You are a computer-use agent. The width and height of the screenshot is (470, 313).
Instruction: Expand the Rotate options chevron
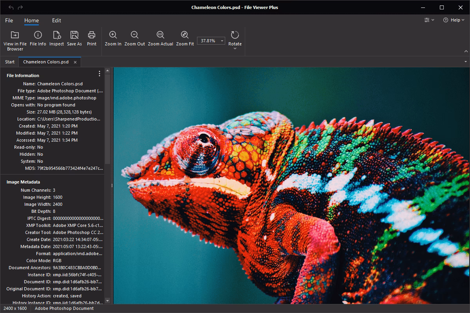235,48
